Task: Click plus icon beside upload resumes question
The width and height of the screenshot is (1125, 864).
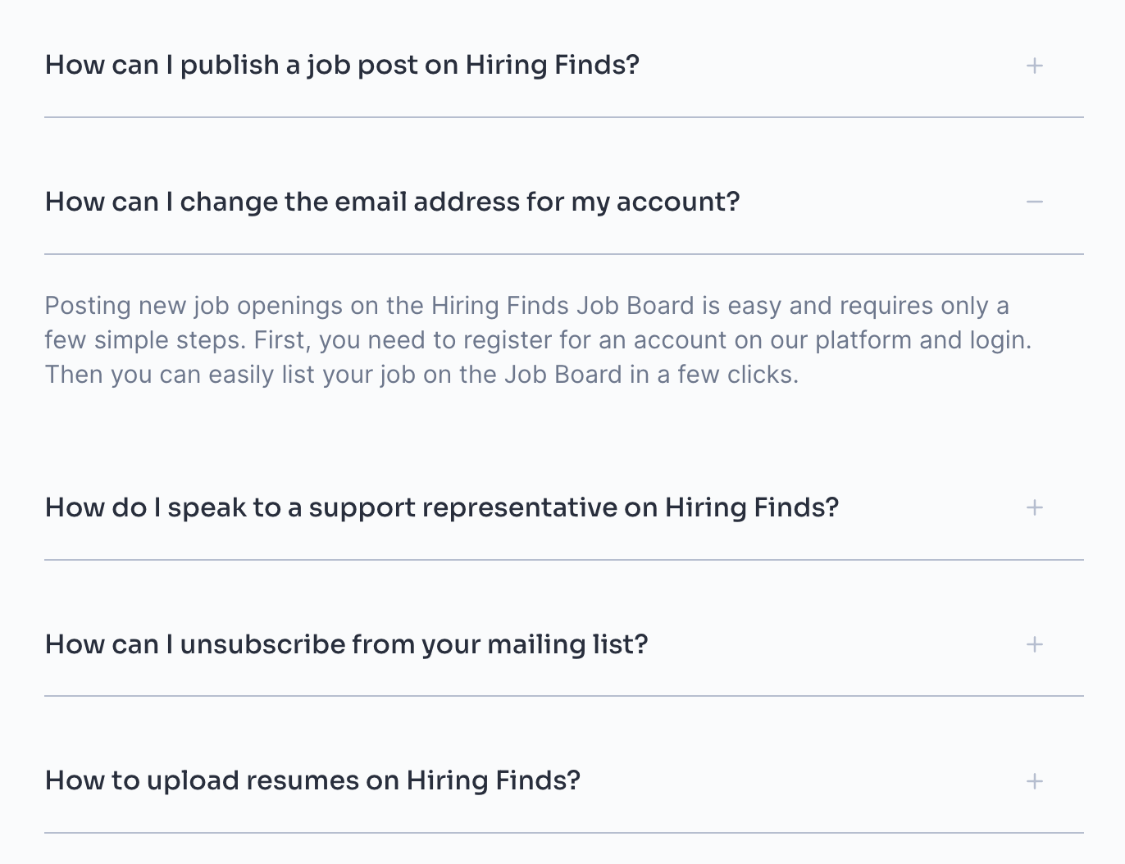Action: click(x=1035, y=781)
